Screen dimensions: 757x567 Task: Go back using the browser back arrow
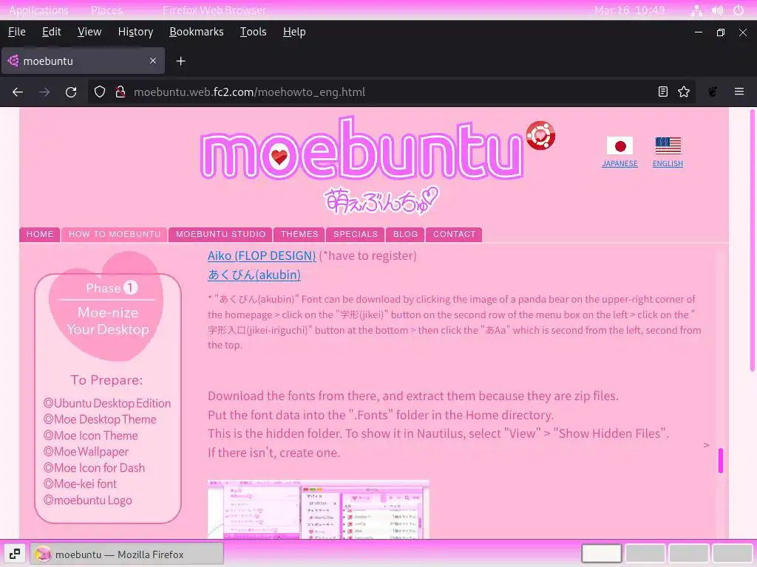click(18, 92)
